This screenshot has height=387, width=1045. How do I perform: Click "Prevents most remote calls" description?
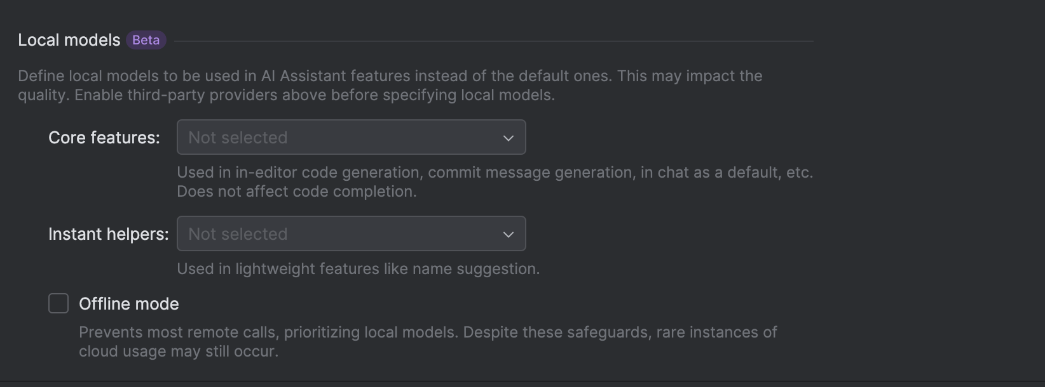click(427, 332)
